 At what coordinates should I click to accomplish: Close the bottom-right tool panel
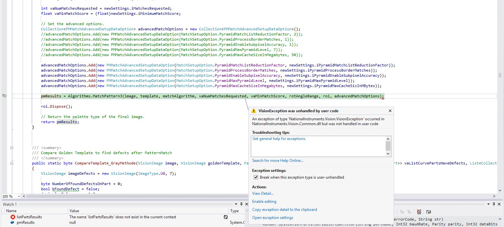(499, 204)
